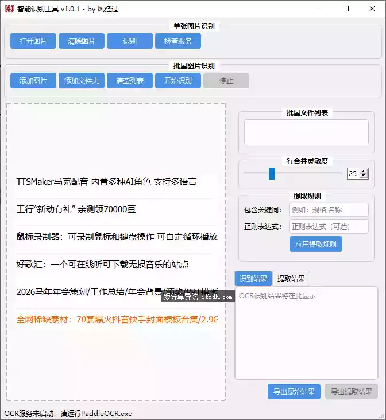Viewport: 386px width, 420px height.
Task: Click the 工行"新动有礼" line in preview
Action: click(x=76, y=209)
